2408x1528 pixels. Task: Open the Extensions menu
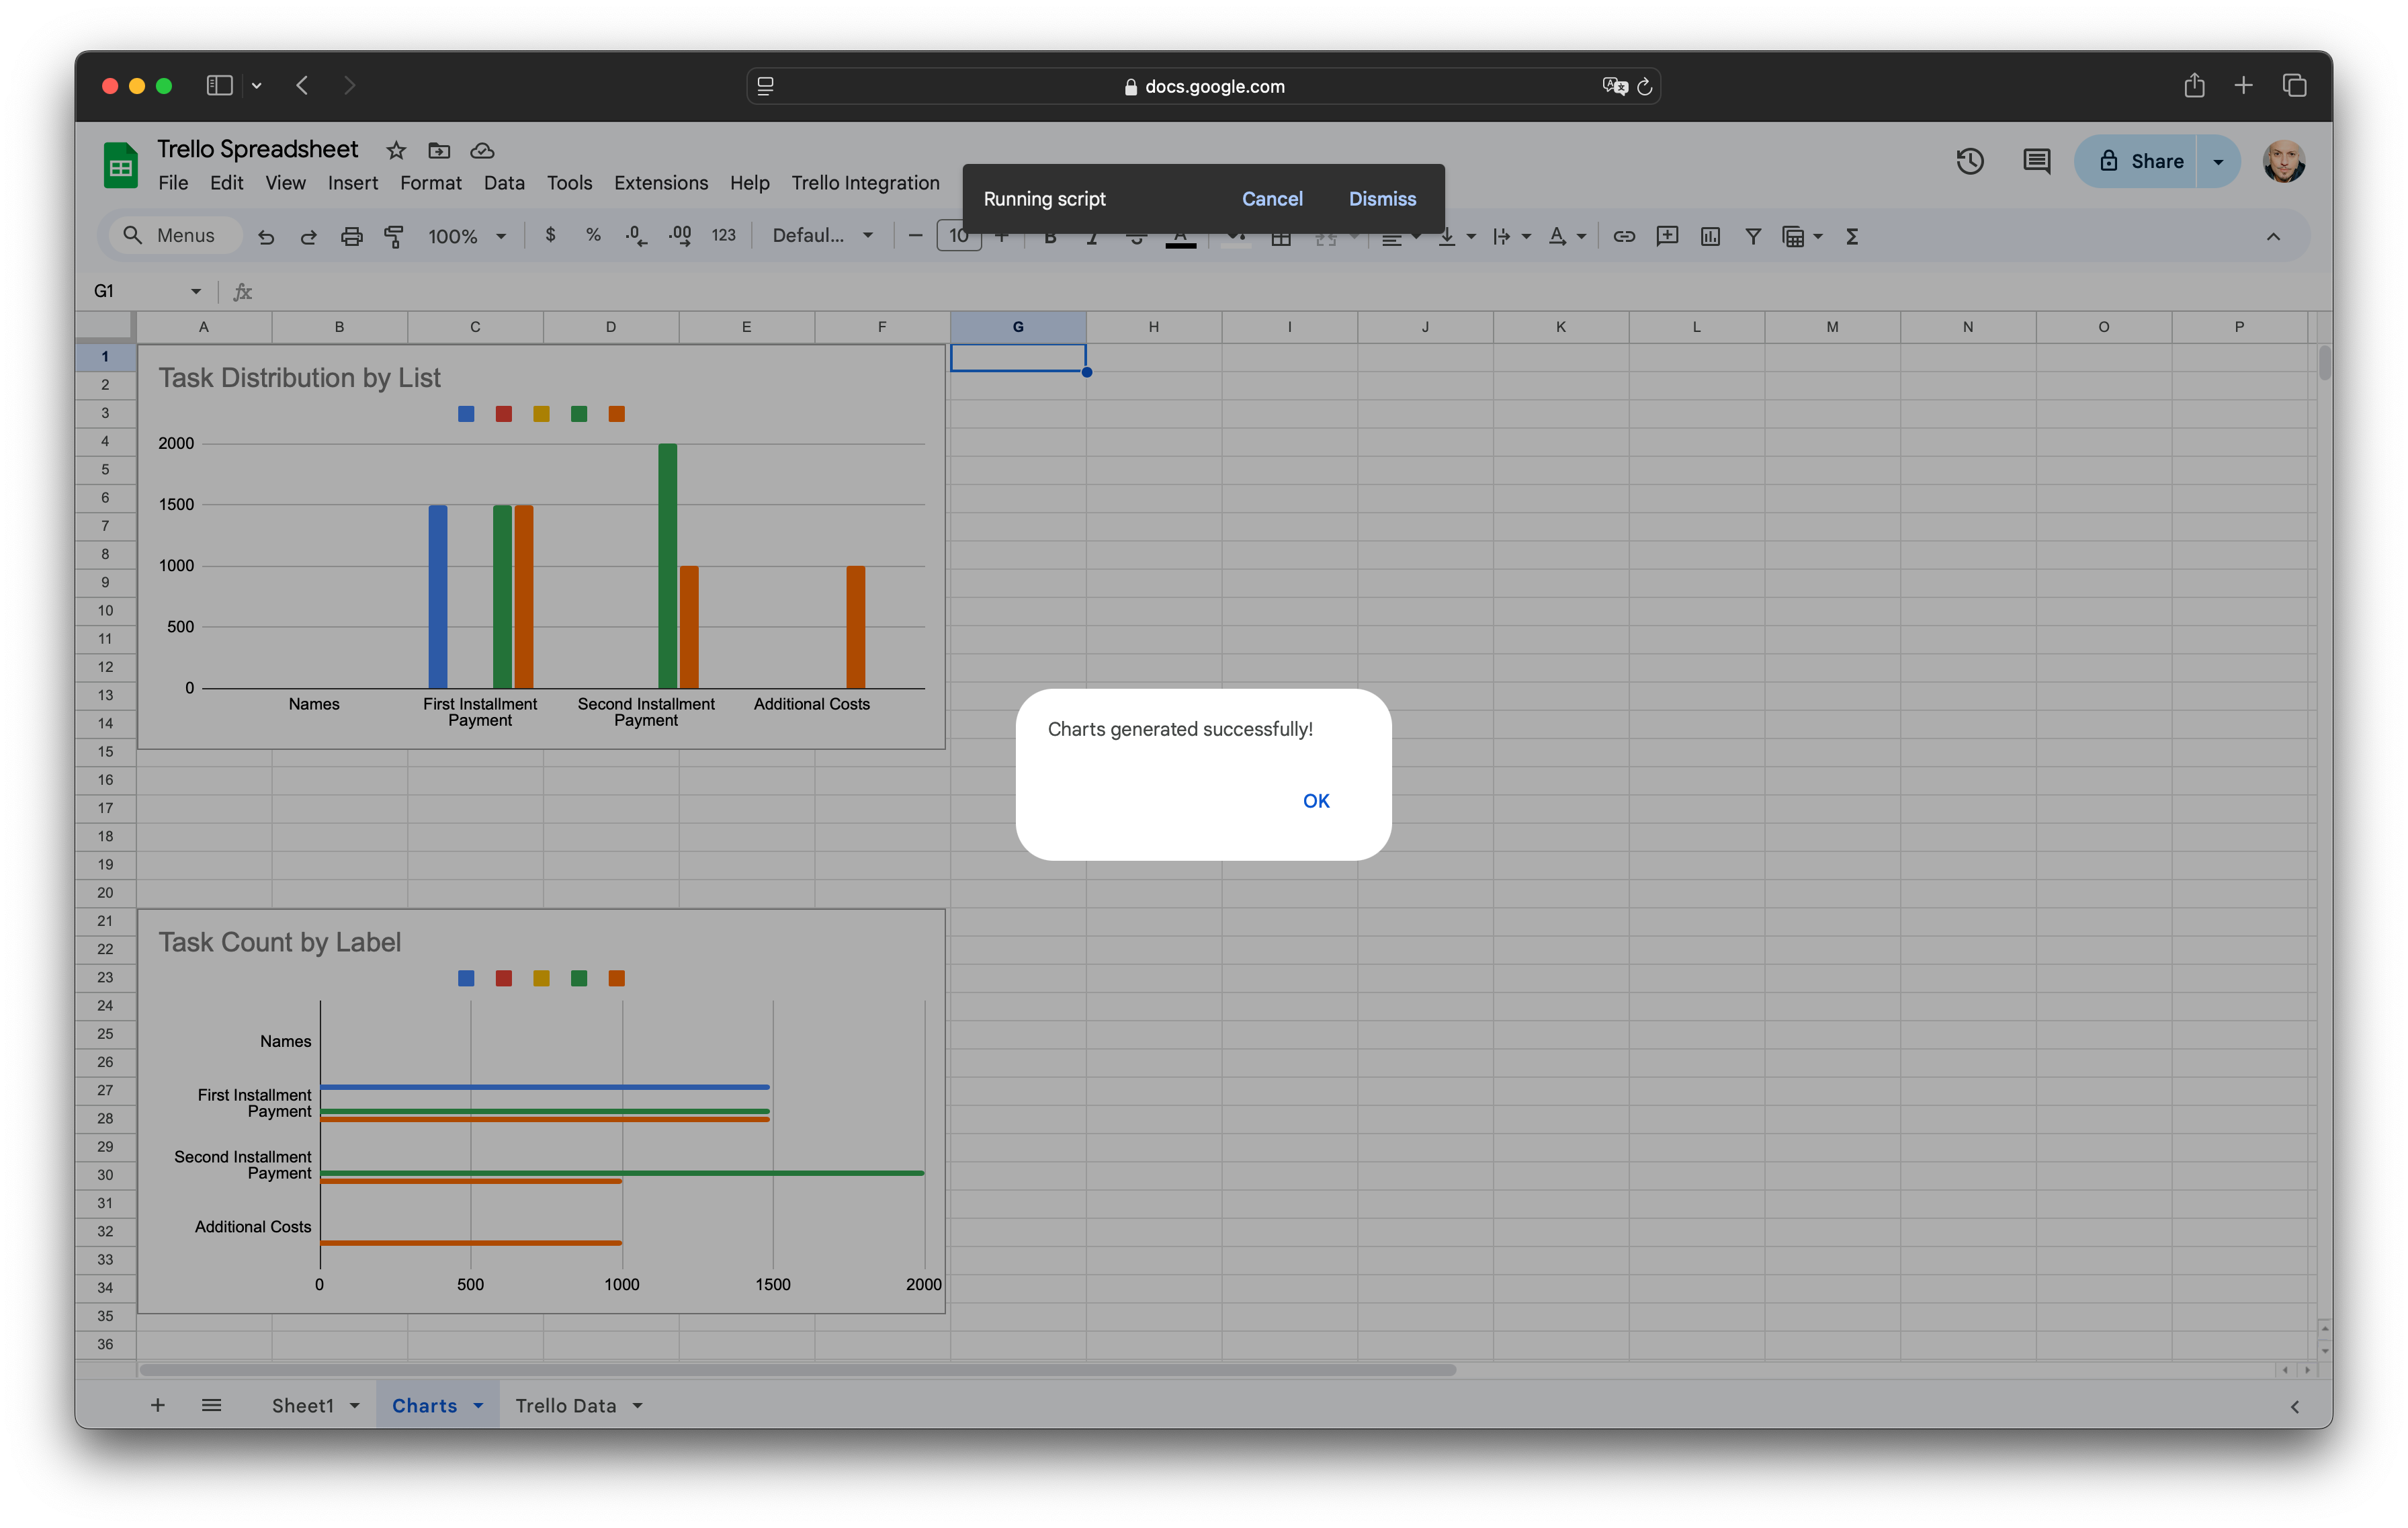(660, 181)
